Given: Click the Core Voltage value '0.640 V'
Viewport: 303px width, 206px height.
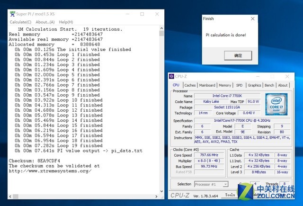Looking at the screenshot, I should click(249, 113).
